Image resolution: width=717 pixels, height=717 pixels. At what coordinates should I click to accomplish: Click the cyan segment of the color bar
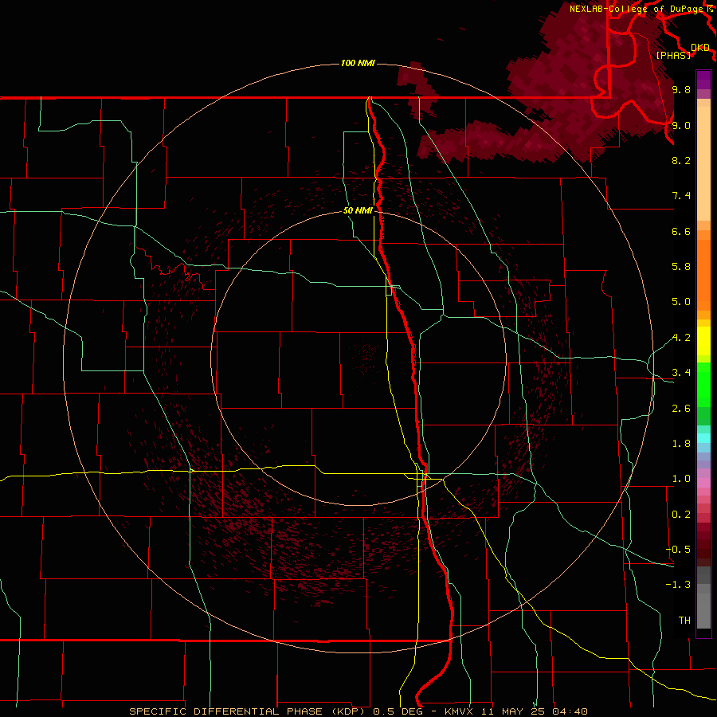point(703,438)
